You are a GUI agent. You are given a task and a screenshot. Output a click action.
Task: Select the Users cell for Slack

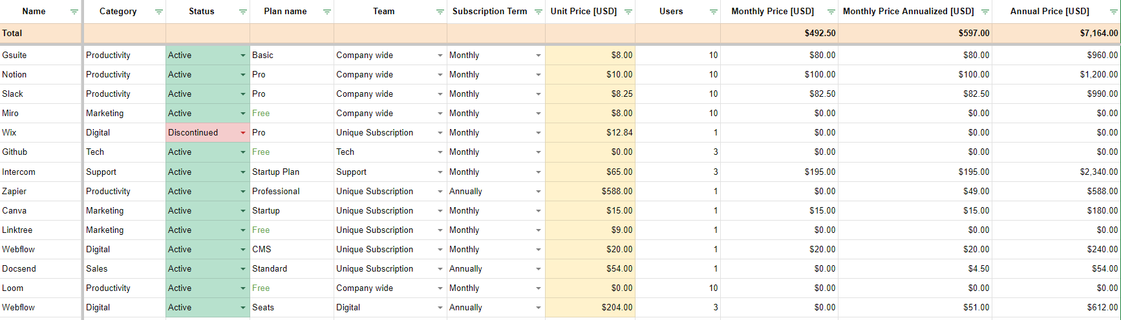coord(678,94)
